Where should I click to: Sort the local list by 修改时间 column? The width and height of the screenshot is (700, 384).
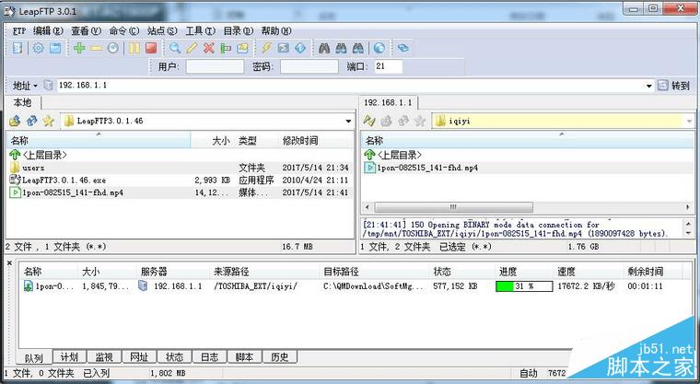(316, 141)
